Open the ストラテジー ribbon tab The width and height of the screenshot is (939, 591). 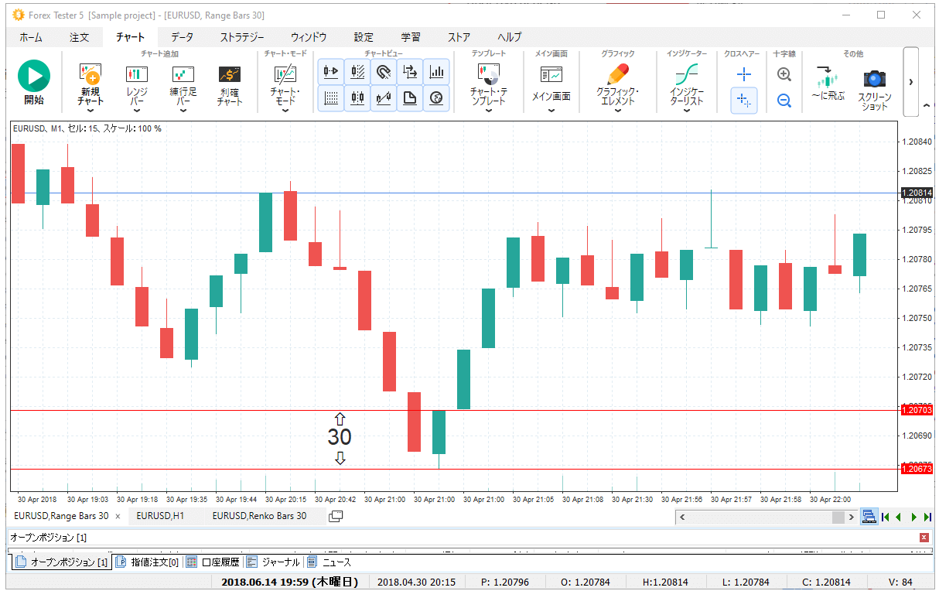241,37
